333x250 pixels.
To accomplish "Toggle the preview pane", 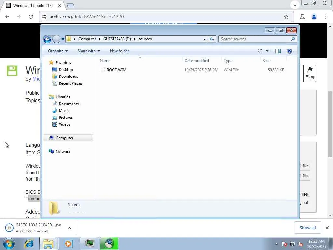I will click(x=278, y=51).
